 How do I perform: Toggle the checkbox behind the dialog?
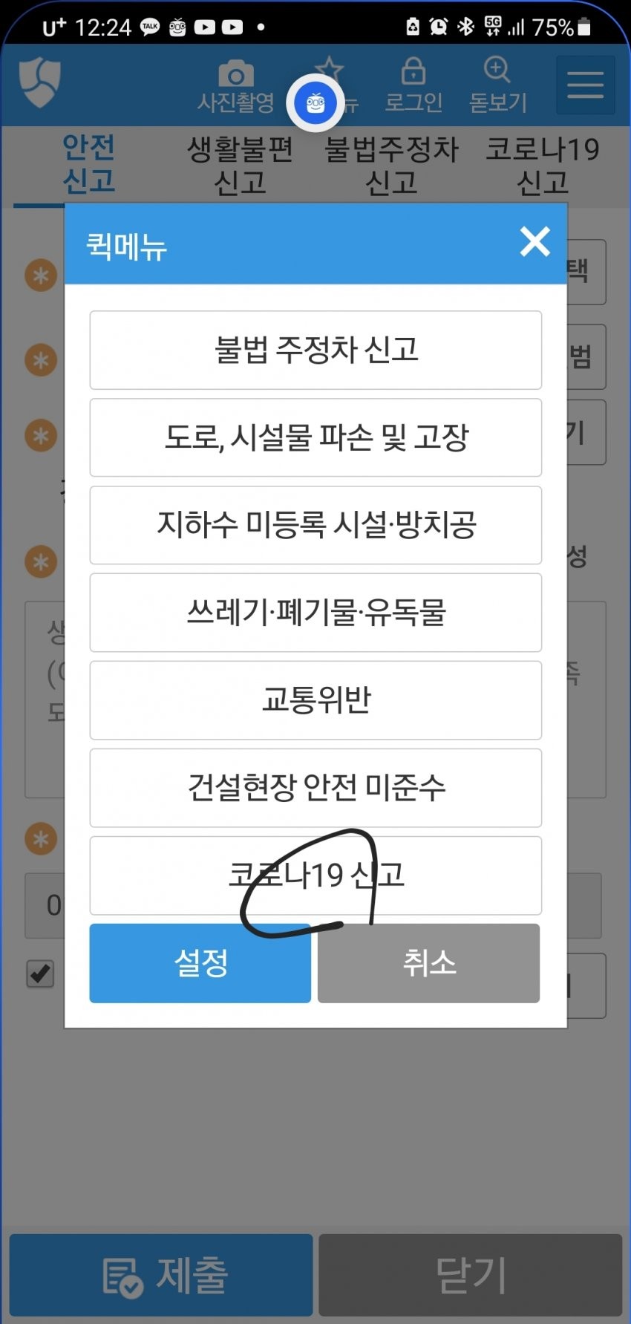pyautogui.click(x=40, y=973)
